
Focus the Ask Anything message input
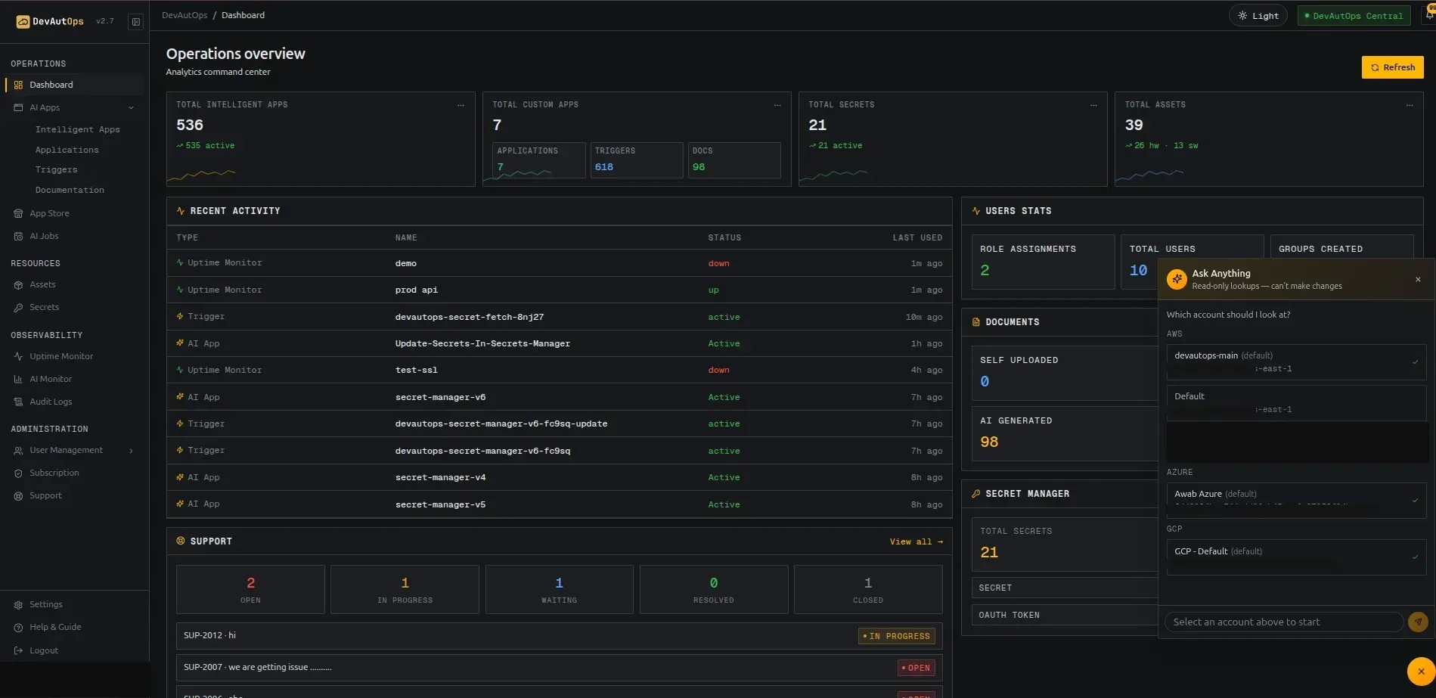(x=1284, y=622)
